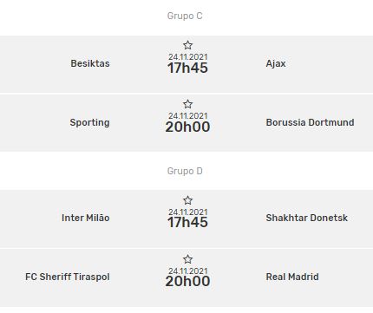The height and width of the screenshot is (313, 373).
Task: Select Shakhtar Donetsk team name
Action: [x=307, y=218]
